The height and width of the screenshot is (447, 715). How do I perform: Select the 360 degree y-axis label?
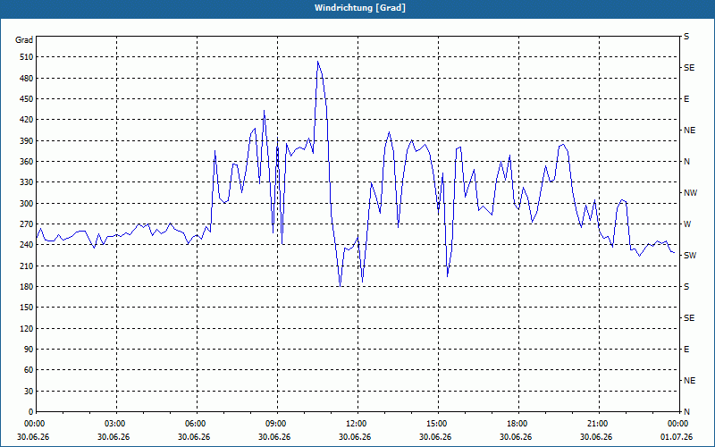[x=27, y=162]
